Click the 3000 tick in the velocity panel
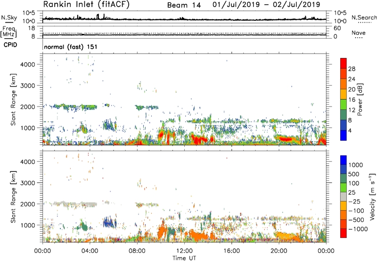The image size is (377, 261). coord(28,183)
